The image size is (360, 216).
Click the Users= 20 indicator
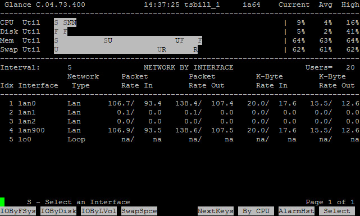[x=330, y=67]
